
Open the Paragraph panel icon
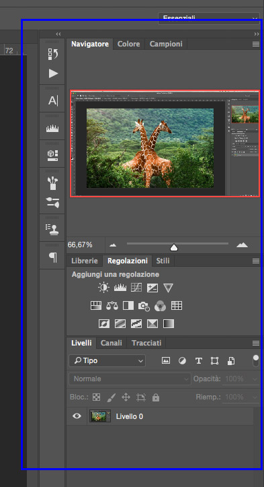[x=53, y=257]
